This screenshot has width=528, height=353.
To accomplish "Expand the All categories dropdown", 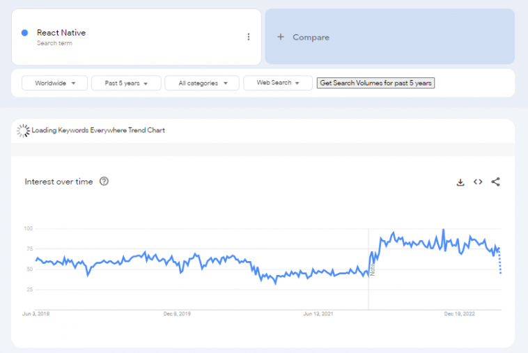I will (201, 83).
